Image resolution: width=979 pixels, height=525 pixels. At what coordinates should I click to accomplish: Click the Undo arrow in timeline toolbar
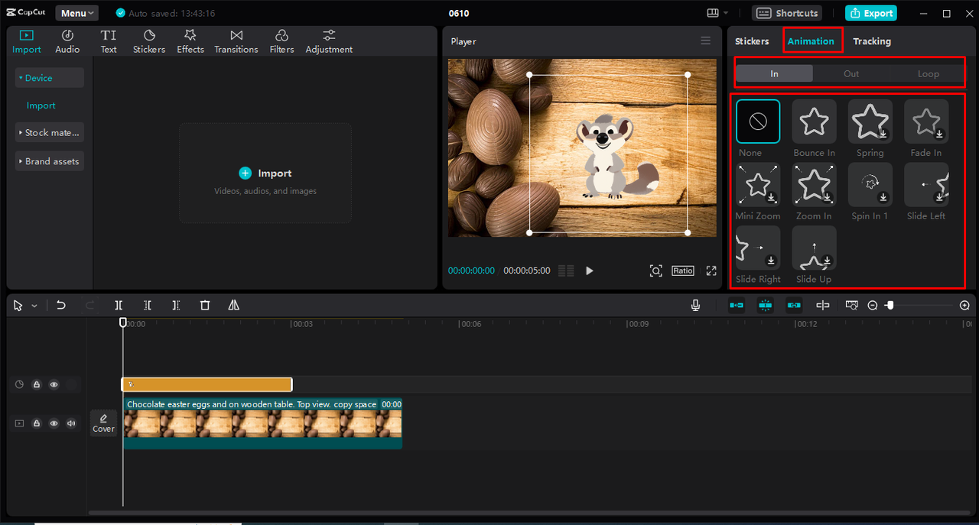pyautogui.click(x=61, y=305)
